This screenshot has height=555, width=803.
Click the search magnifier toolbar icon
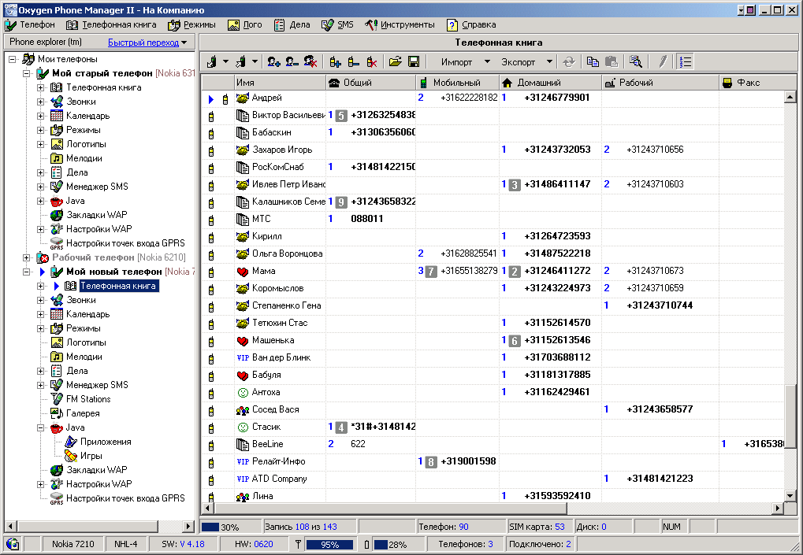coord(635,62)
